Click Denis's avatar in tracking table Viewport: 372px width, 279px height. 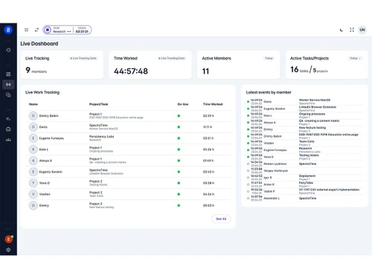33,127
